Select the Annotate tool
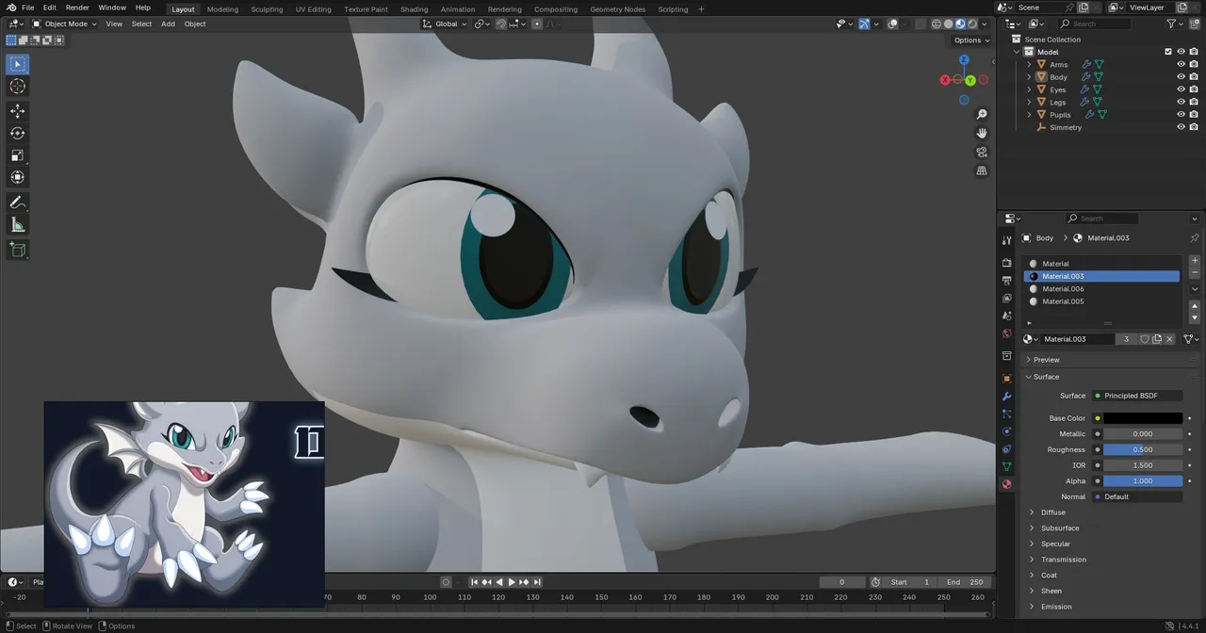Image resolution: width=1206 pixels, height=633 pixels. tap(18, 203)
